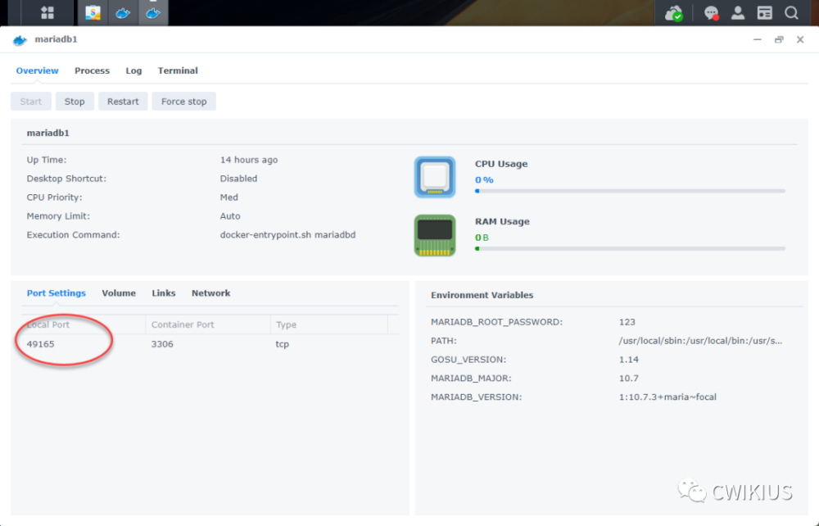Stop the mariadb1 container

coord(75,102)
